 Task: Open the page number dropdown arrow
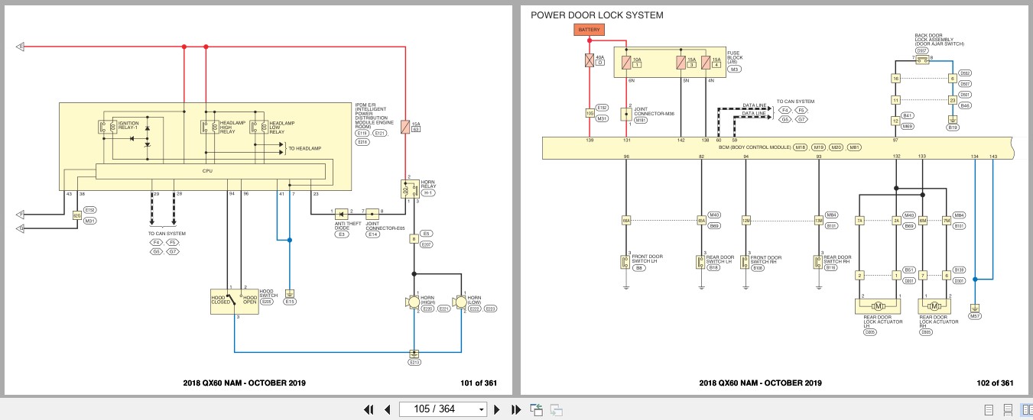coord(481,409)
